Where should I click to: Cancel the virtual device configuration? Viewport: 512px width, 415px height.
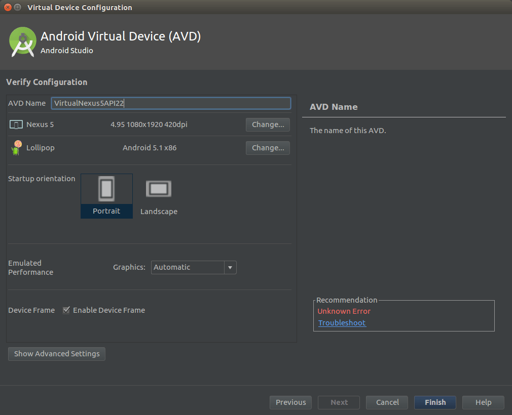387,402
